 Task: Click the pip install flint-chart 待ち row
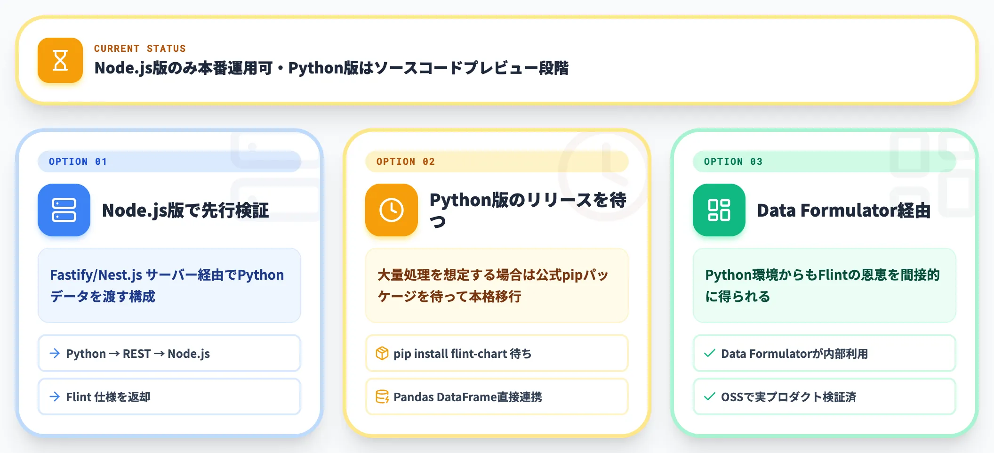point(497,353)
